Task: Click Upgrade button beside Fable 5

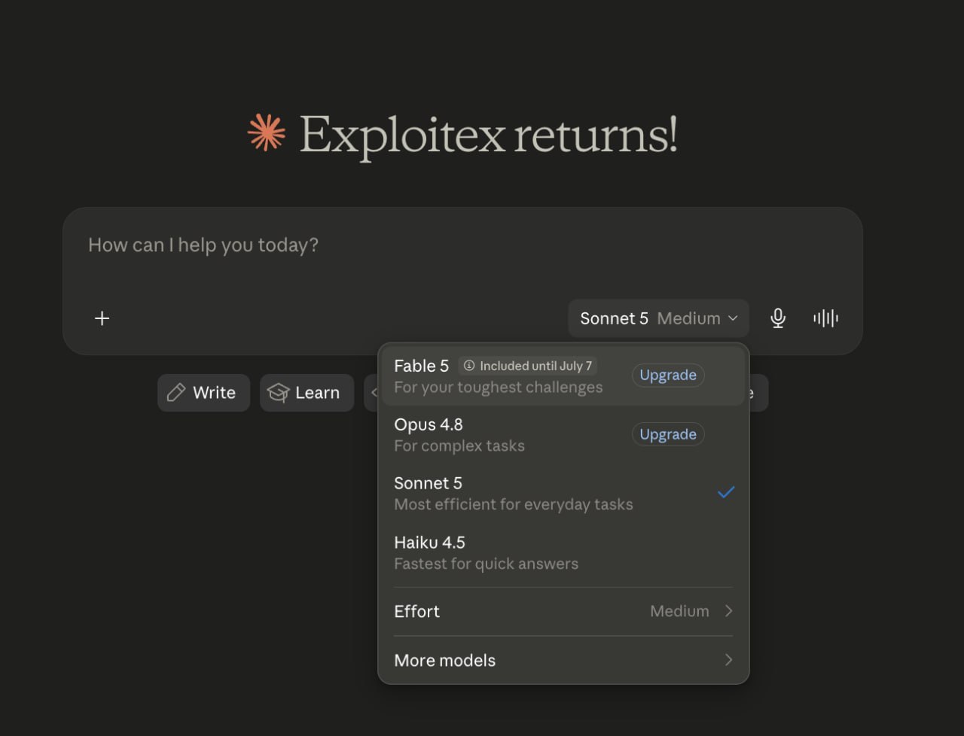Action: (668, 375)
